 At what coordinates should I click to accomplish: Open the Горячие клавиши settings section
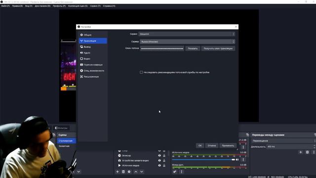(x=93, y=65)
